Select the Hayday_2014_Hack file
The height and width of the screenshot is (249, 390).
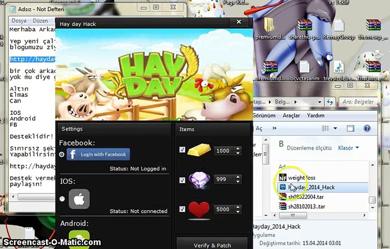coord(323,187)
